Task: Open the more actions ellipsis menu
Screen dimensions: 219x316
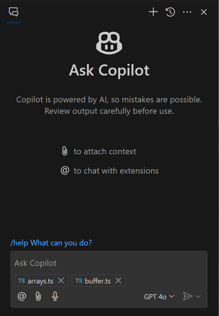Action: click(187, 12)
